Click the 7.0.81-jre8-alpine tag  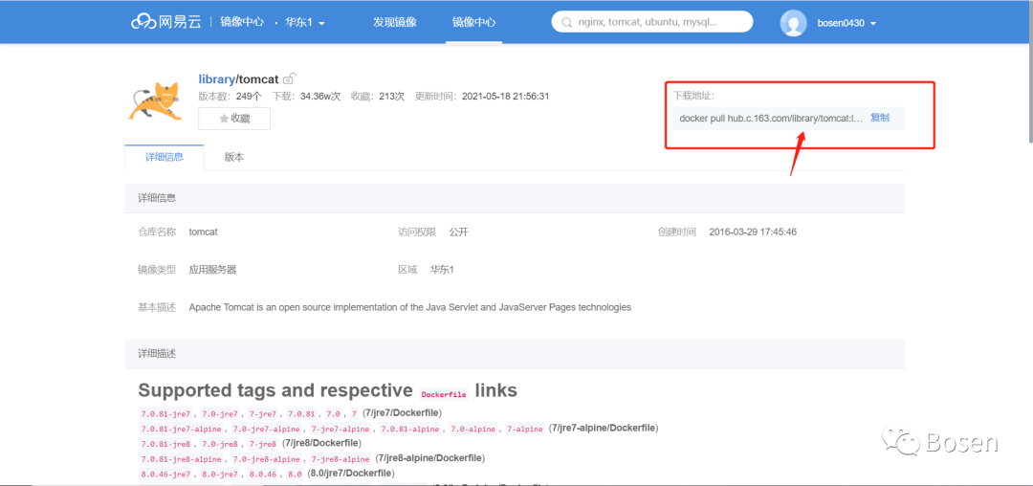tap(181, 459)
